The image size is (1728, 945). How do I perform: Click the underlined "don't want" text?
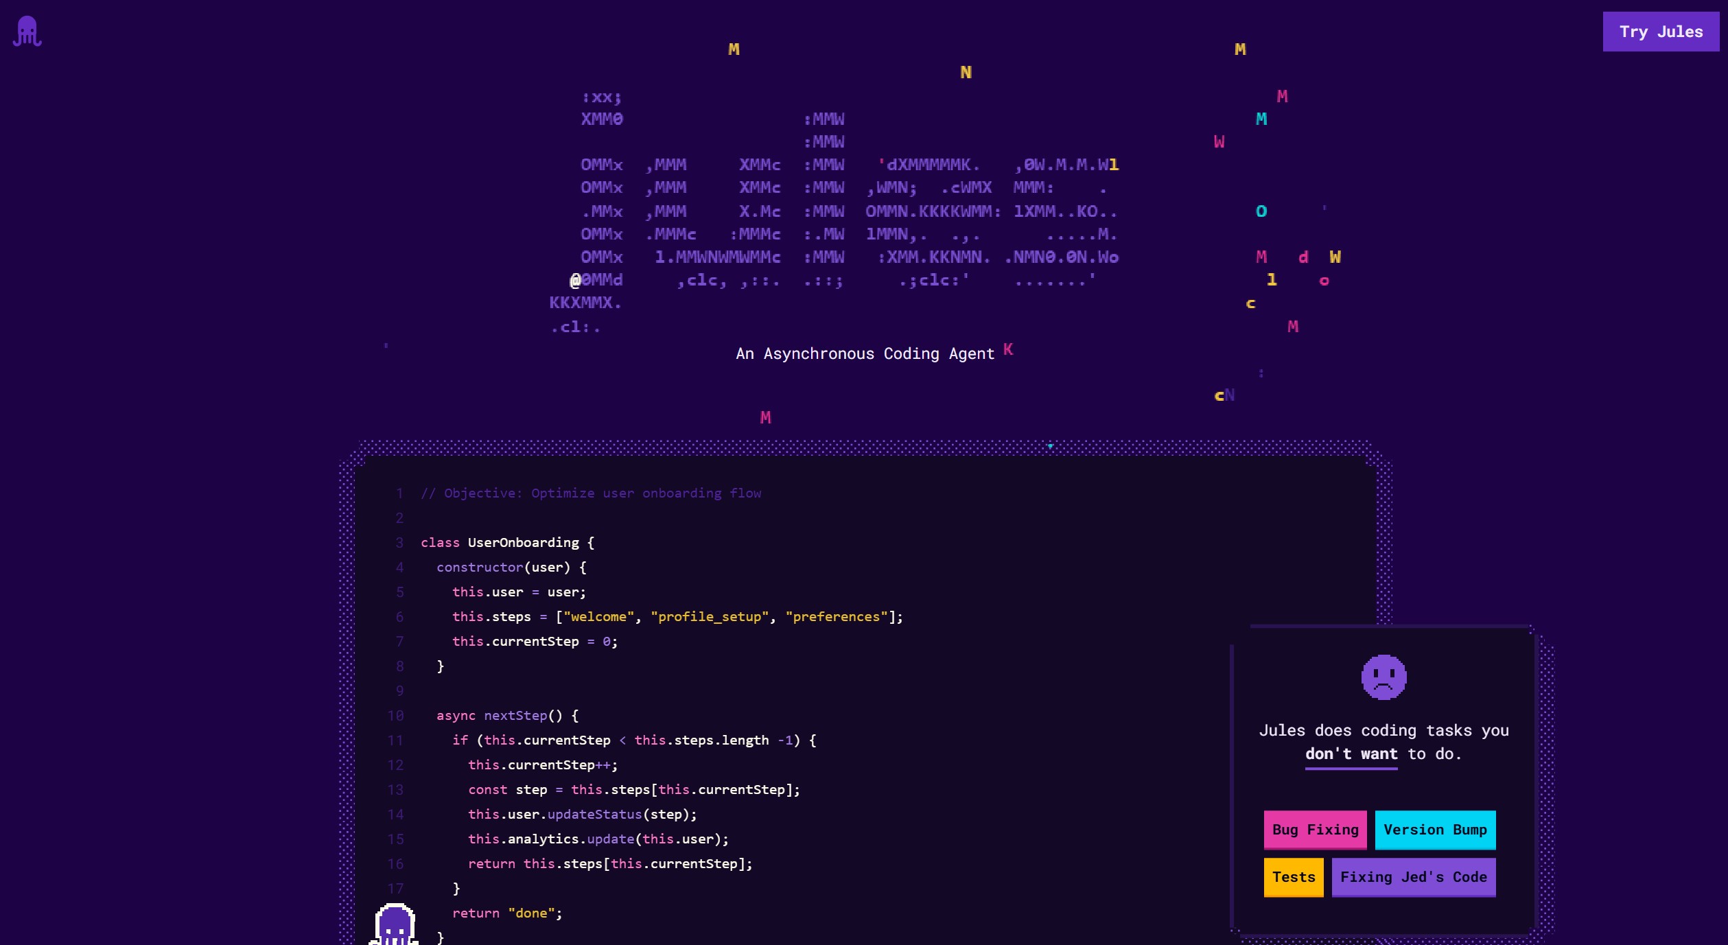pyautogui.click(x=1351, y=754)
